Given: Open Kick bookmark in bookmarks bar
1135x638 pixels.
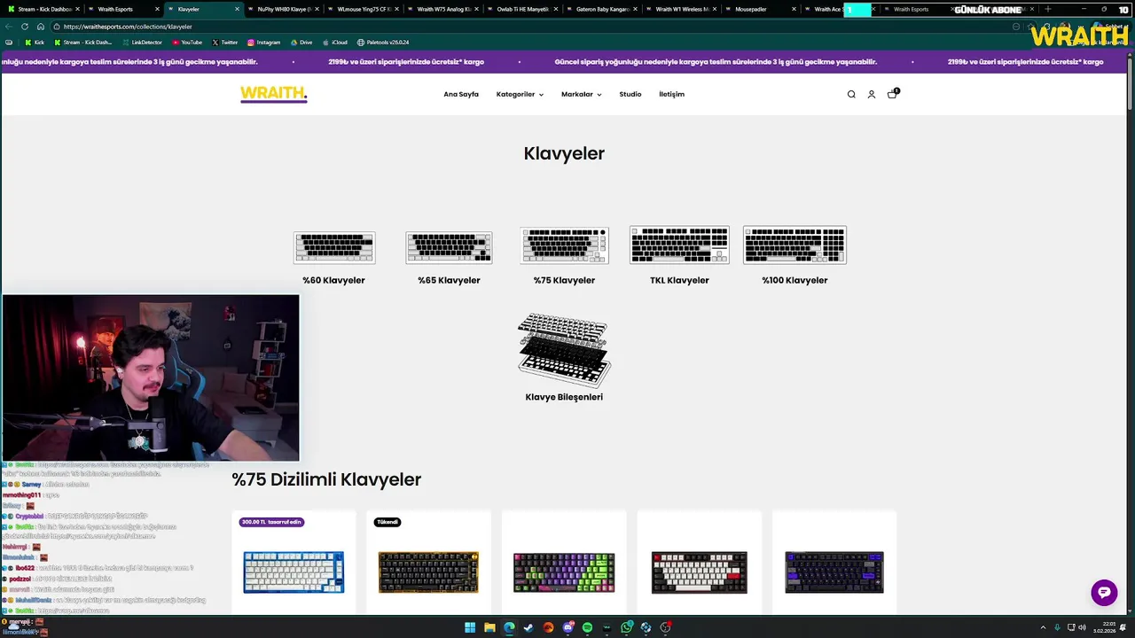Looking at the screenshot, I should (x=35, y=43).
